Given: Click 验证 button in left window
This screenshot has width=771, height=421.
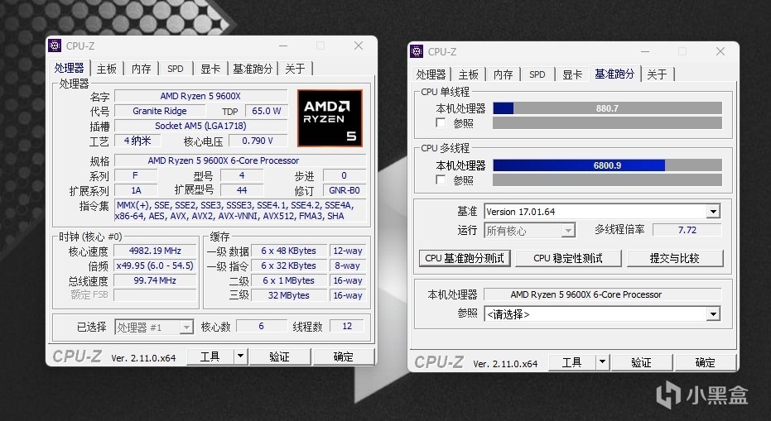Looking at the screenshot, I should pos(279,356).
